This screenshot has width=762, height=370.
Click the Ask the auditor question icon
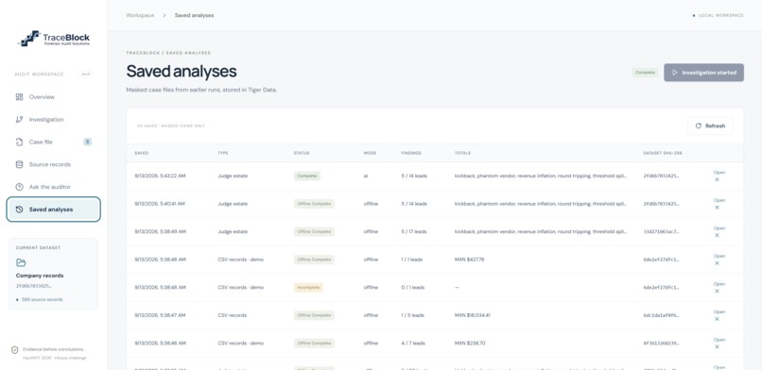coord(20,187)
